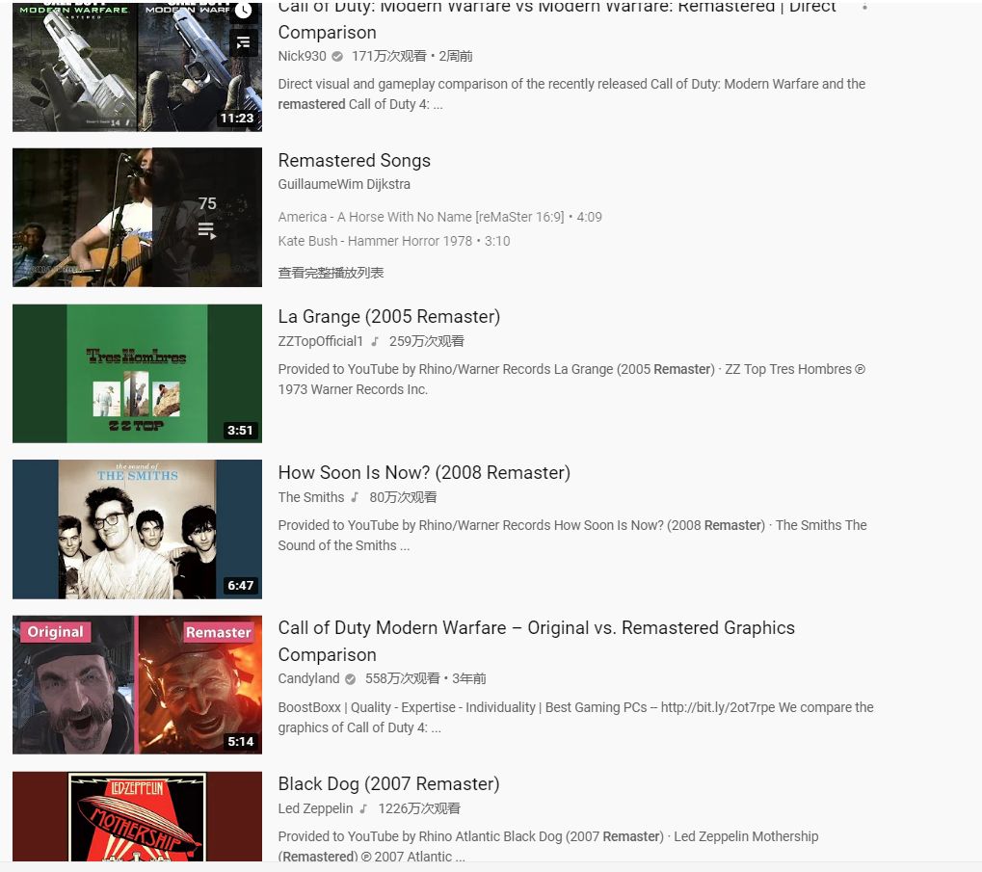
Task: Click the verified badge next to Candyland
Action: [x=350, y=678]
